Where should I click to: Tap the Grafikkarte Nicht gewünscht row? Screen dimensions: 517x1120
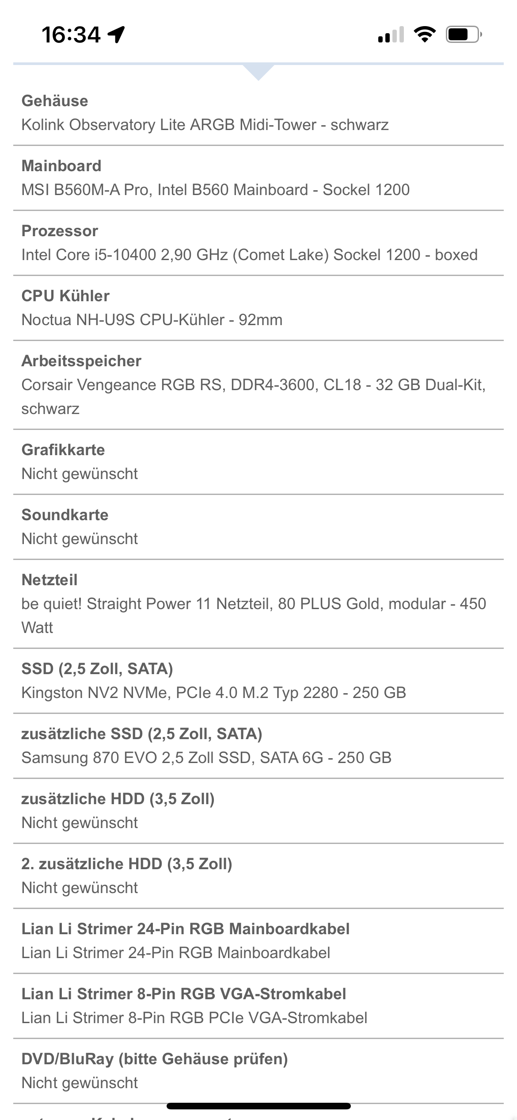(x=258, y=462)
